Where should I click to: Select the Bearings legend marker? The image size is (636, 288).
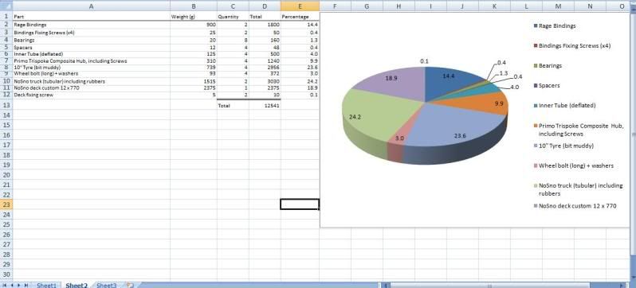click(536, 65)
